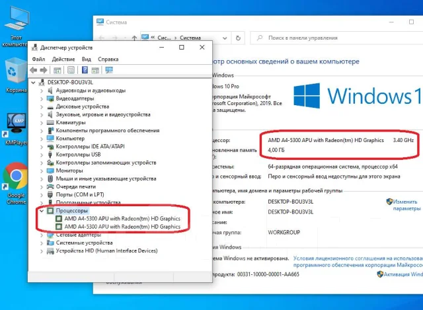Screen dimensions: 423x310
Task: Click the Контроллеры USB plug icon
Action: (50, 155)
